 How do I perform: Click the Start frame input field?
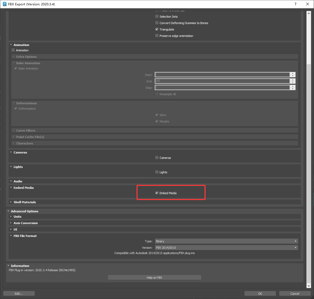coord(222,75)
